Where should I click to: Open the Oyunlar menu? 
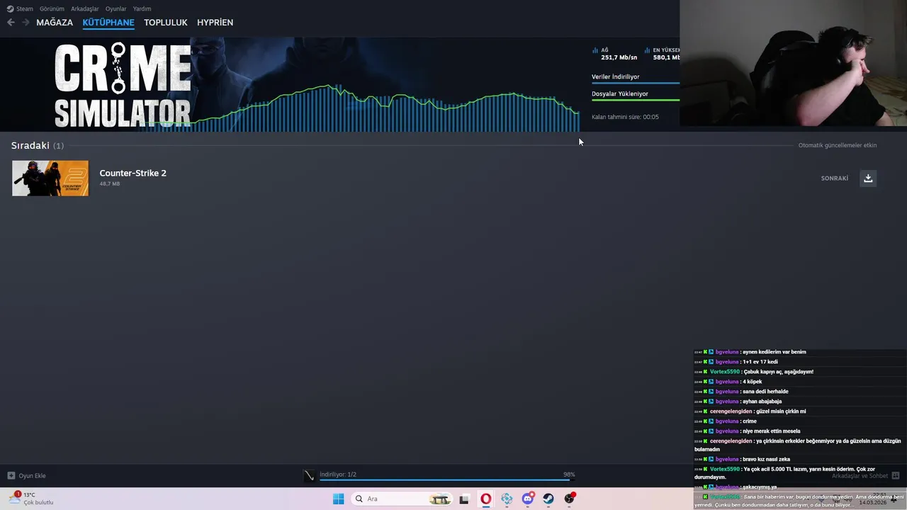pos(116,8)
